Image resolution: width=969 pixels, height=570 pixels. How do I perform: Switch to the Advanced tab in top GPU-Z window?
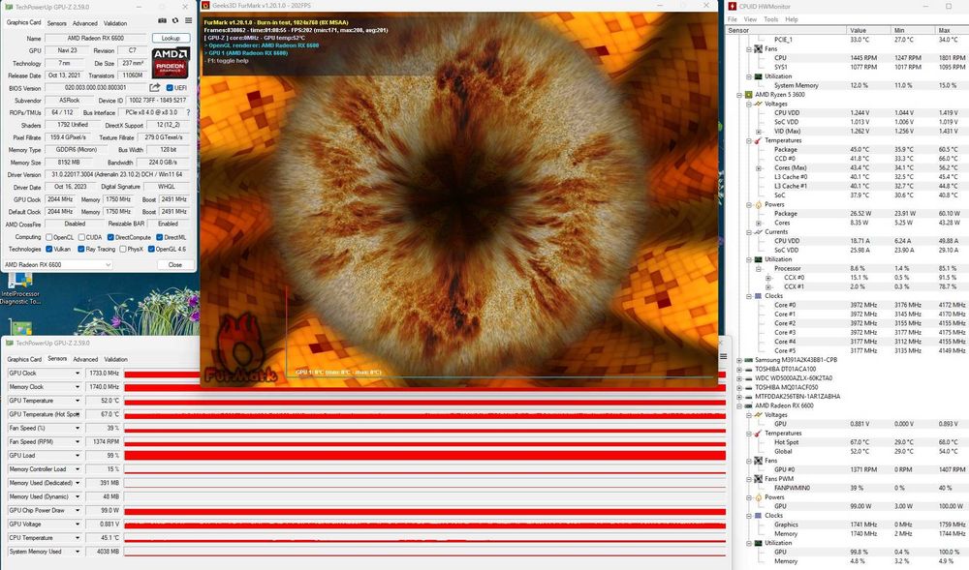(84, 23)
